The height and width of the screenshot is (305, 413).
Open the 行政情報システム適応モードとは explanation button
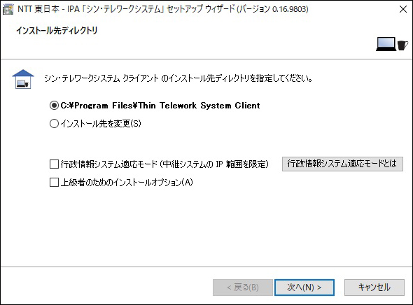(x=342, y=164)
